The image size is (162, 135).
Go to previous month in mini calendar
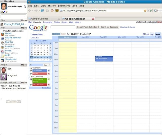(32, 41)
